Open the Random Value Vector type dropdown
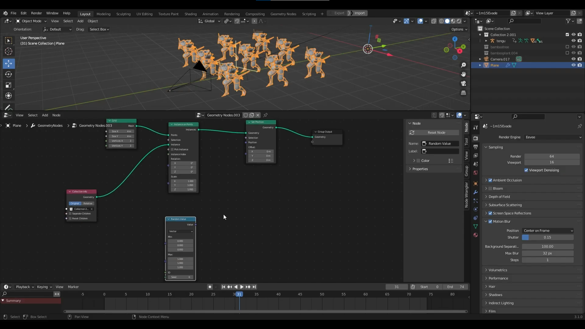 (181, 232)
